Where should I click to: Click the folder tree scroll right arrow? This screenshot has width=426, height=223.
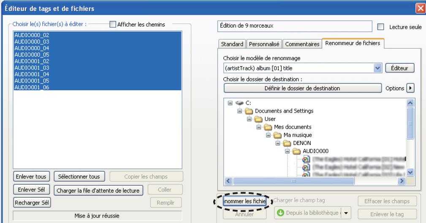click(x=402, y=181)
